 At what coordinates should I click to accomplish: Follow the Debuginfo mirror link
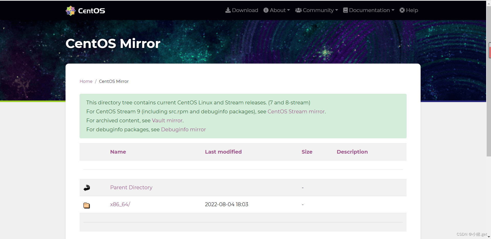coord(183,130)
